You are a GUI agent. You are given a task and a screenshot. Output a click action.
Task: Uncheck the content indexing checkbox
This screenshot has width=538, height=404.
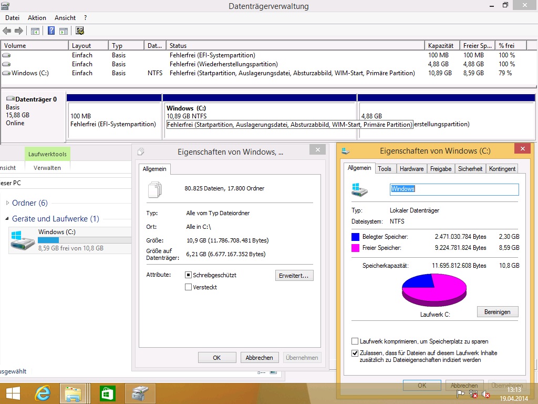355,353
